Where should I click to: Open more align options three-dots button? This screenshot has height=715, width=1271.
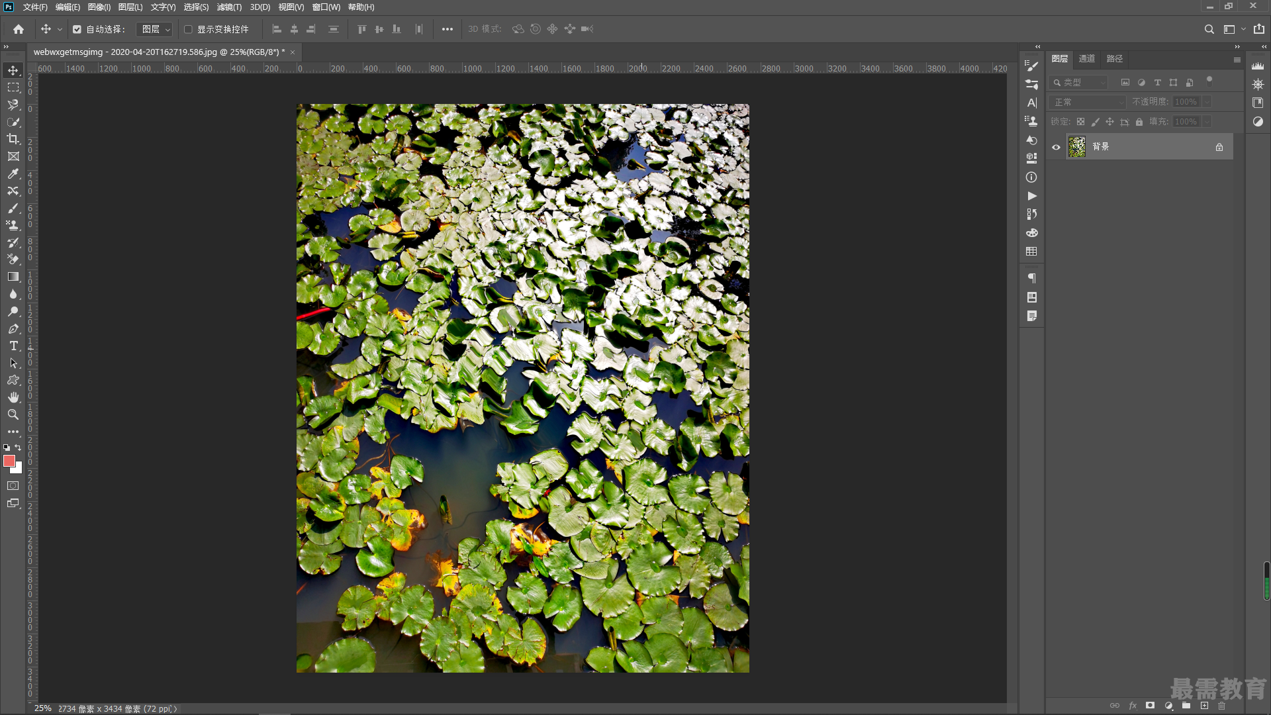point(447,29)
